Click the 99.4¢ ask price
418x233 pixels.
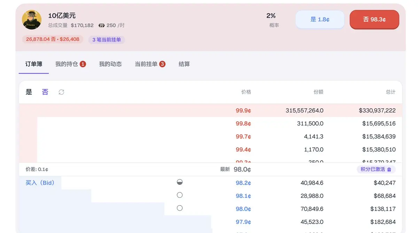(243, 149)
